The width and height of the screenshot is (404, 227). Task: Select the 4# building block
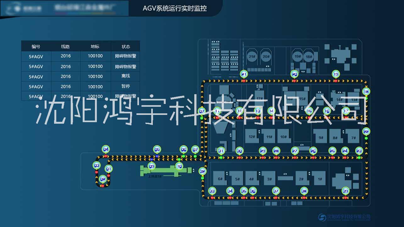pyautogui.click(x=252, y=178)
